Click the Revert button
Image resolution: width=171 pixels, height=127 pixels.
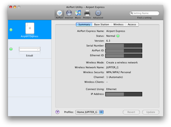[131, 112]
